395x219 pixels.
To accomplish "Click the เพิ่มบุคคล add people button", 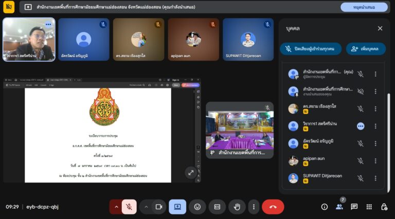I will pyautogui.click(x=366, y=49).
